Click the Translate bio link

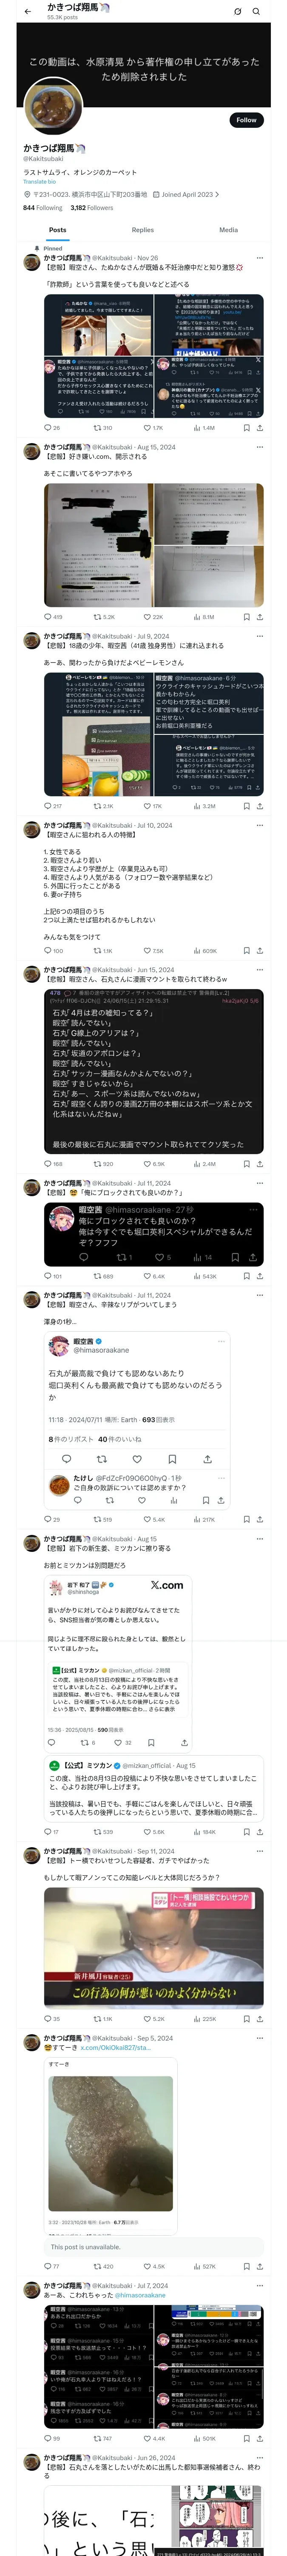40,181
